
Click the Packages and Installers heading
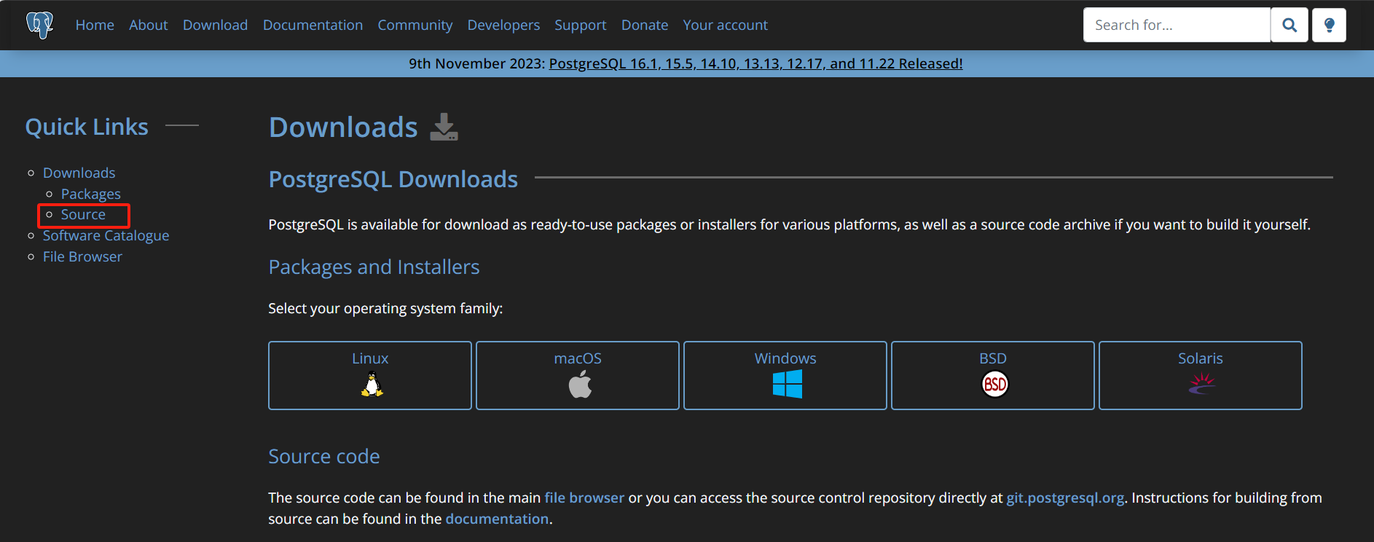pyautogui.click(x=374, y=267)
